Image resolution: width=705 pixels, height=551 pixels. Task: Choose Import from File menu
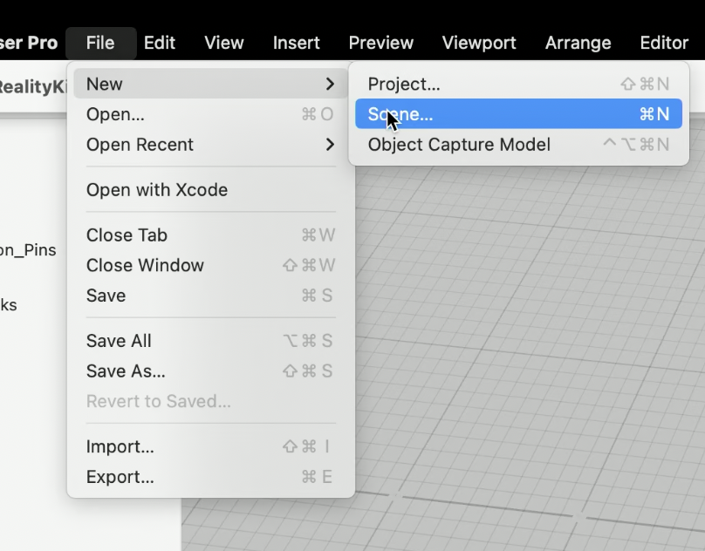pyautogui.click(x=120, y=447)
